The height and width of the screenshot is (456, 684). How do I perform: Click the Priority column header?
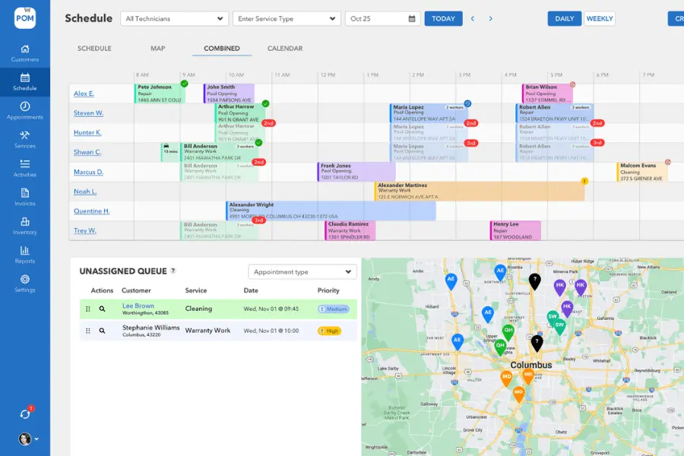point(328,290)
